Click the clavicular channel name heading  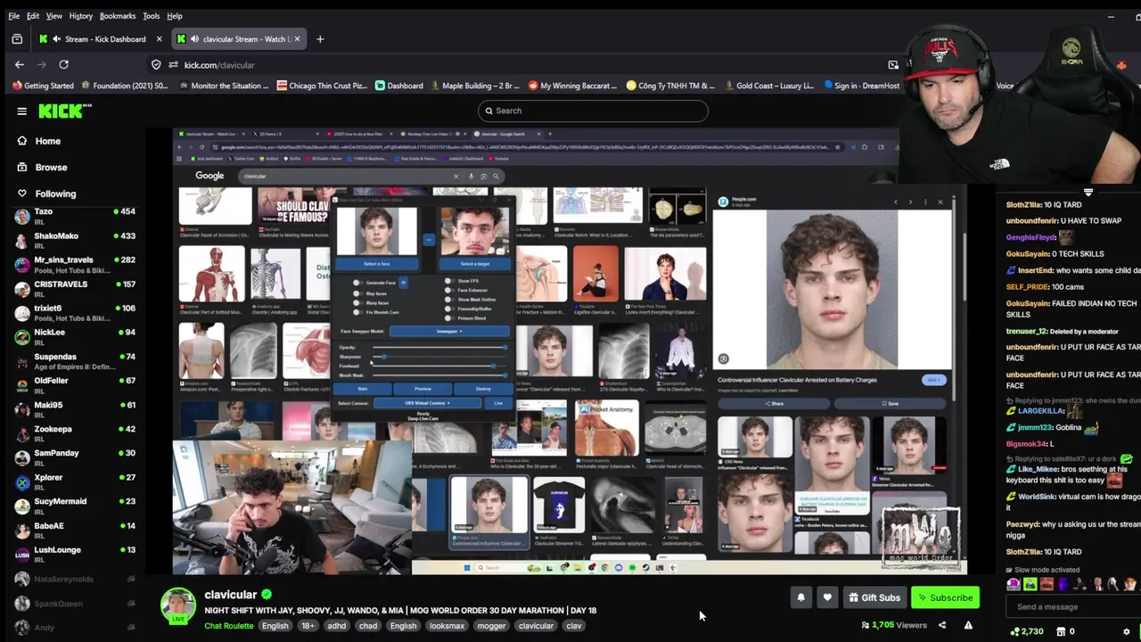pyautogui.click(x=230, y=595)
